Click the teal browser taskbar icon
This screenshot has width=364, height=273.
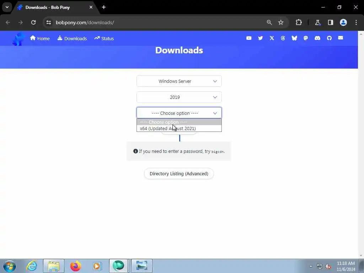(x=118, y=266)
